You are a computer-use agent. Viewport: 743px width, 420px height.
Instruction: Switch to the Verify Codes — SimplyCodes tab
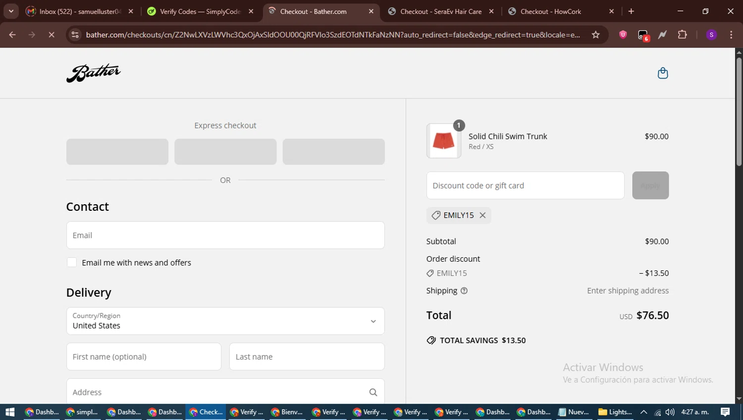200,11
